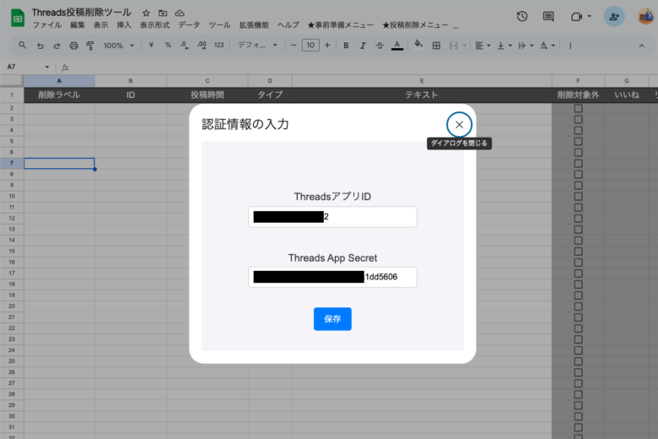
Task: Check the 削除対象外 checkbox in row 14
Action: pos(578,241)
